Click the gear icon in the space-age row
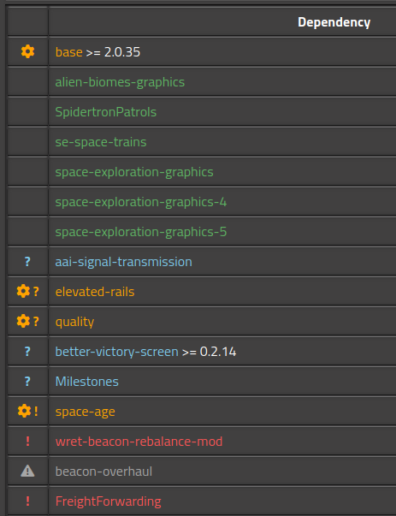Screen dimensions: 396x516 click(x=24, y=411)
